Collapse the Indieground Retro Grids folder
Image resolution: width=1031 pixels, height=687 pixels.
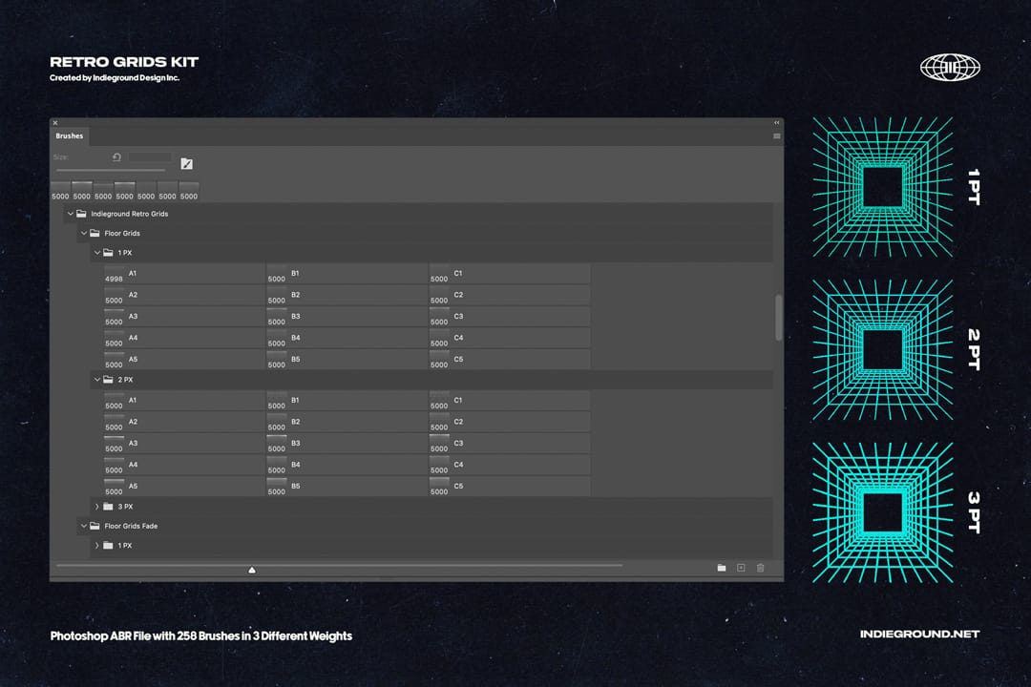71,214
